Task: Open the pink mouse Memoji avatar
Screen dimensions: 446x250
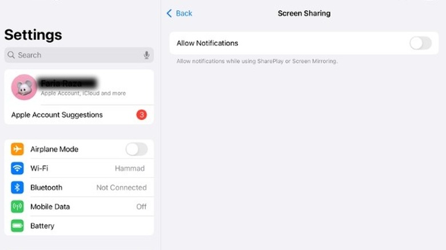Action: coord(24,87)
